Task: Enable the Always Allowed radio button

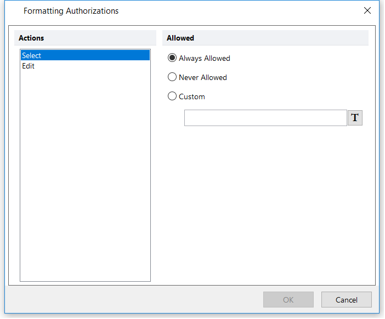Action: click(x=172, y=58)
